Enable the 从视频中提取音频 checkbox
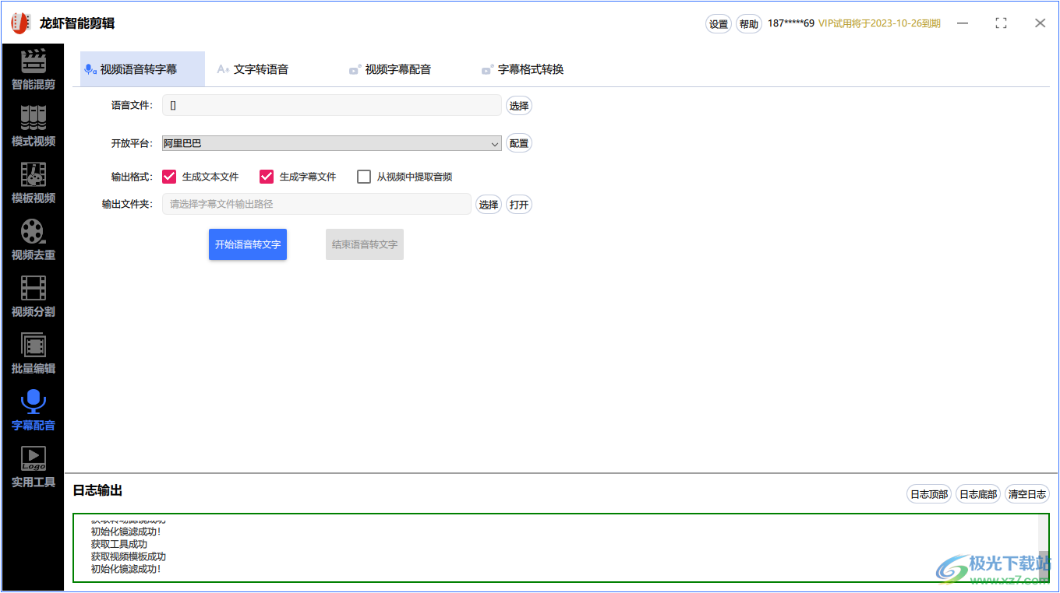1060x593 pixels. coord(364,177)
